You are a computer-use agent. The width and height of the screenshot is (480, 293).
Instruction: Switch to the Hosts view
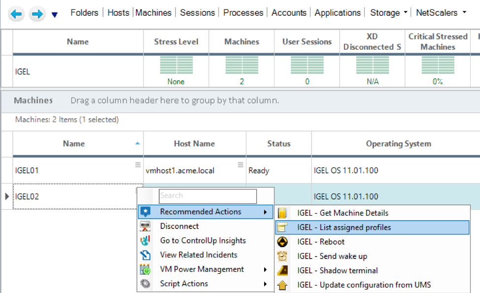click(x=118, y=13)
